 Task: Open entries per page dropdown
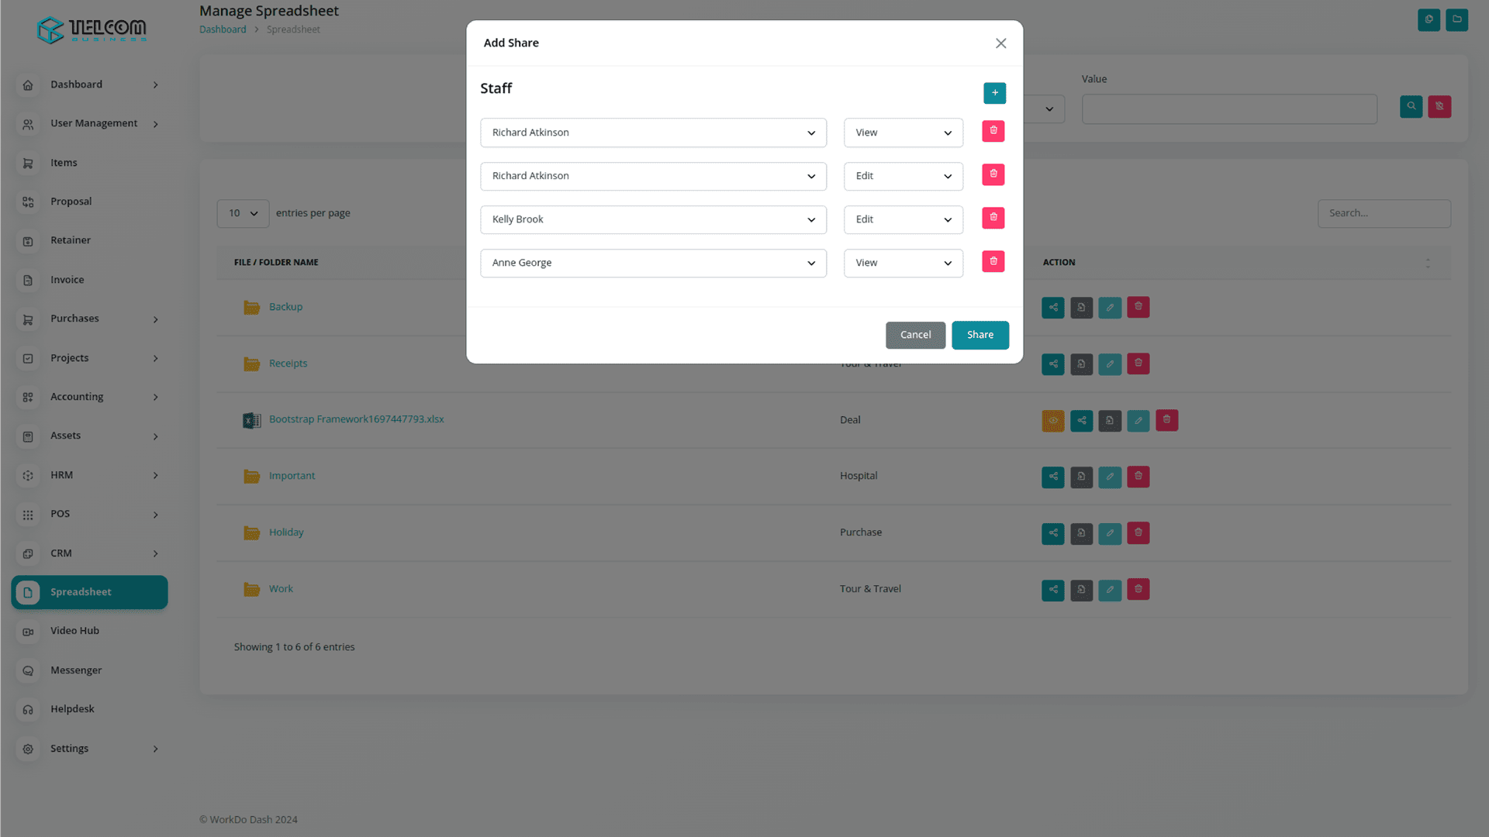pyautogui.click(x=243, y=213)
